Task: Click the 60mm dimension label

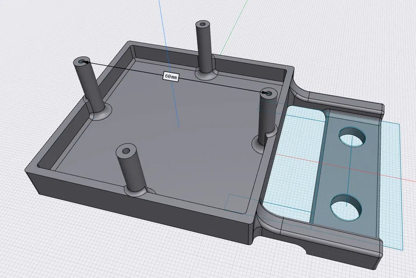Action: coord(171,77)
